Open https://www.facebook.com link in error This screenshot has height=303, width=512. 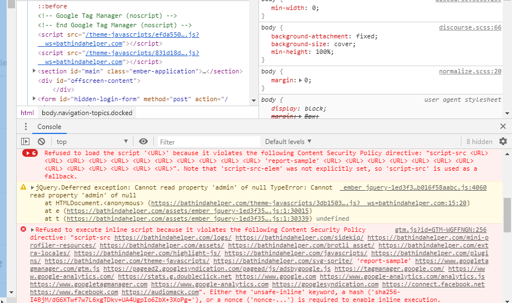click(x=74, y=292)
